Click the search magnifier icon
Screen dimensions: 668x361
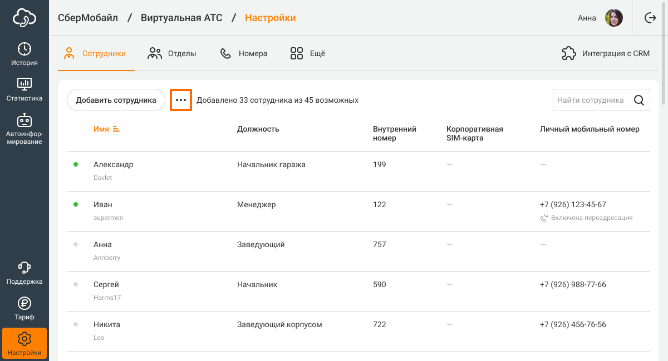(x=639, y=101)
